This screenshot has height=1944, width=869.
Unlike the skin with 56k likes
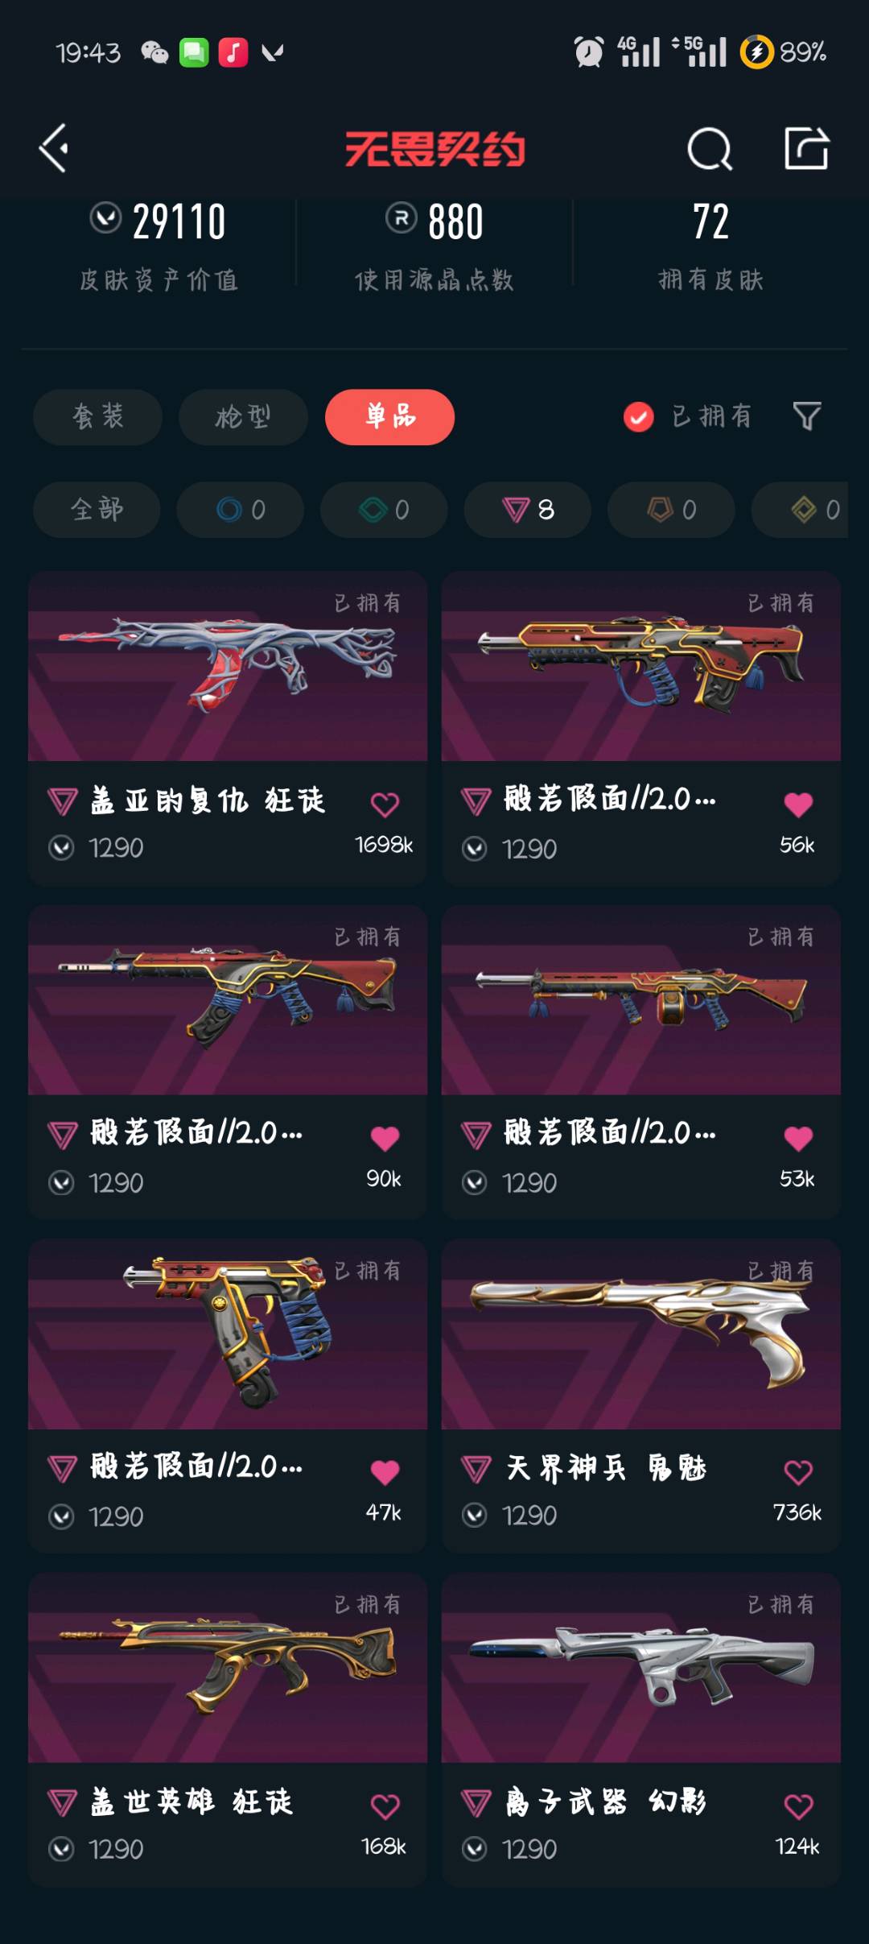pos(798,804)
